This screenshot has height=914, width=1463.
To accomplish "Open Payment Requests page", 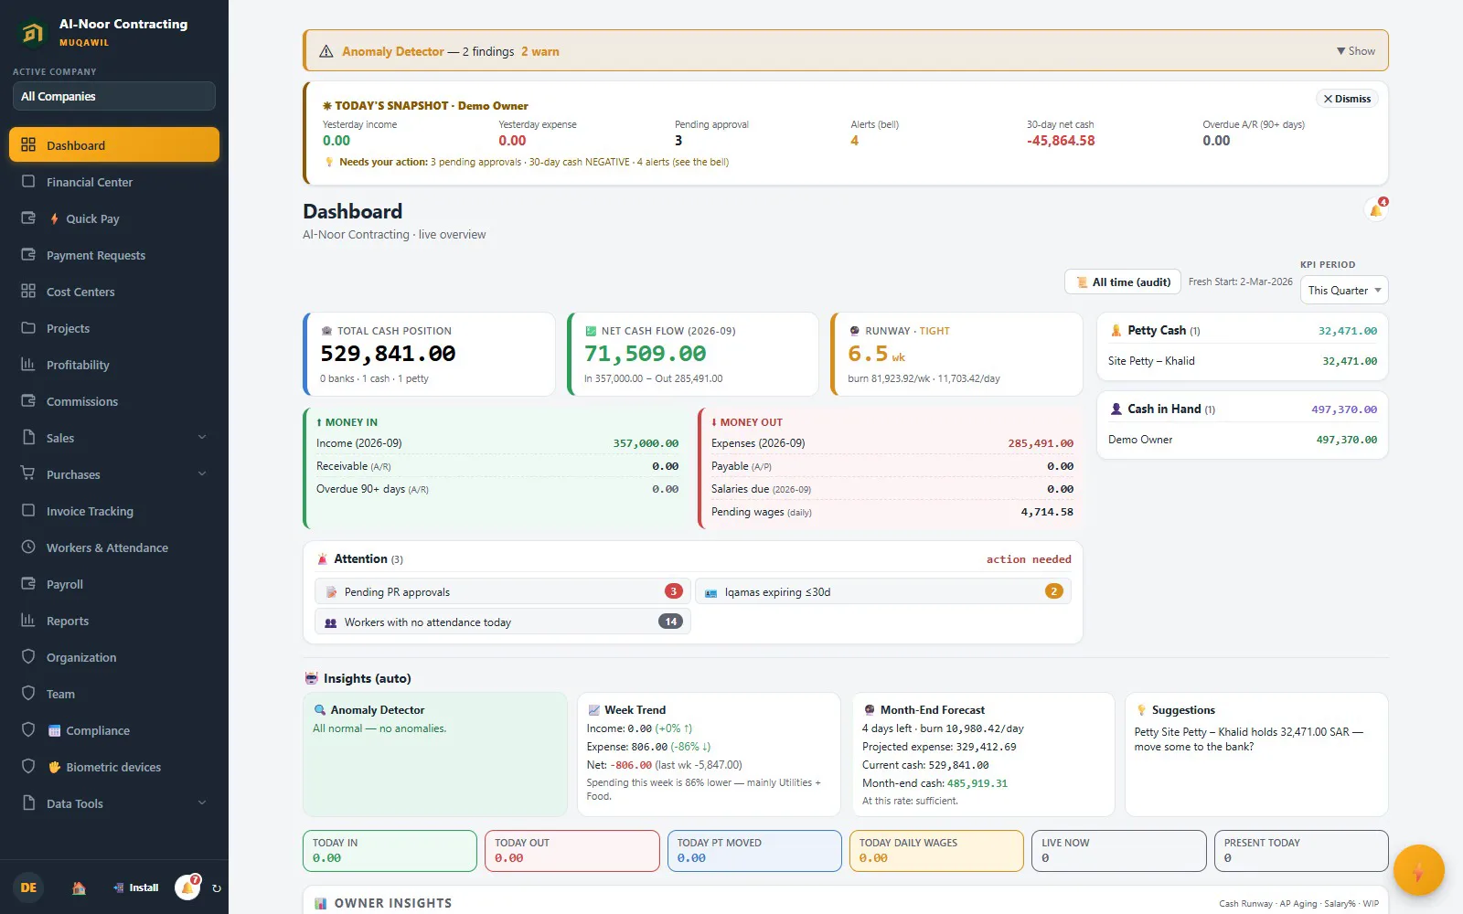I will (x=114, y=255).
